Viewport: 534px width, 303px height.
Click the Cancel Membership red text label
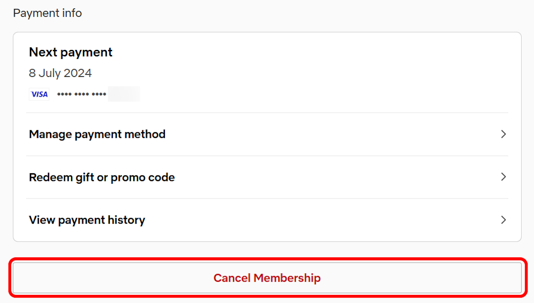point(267,277)
